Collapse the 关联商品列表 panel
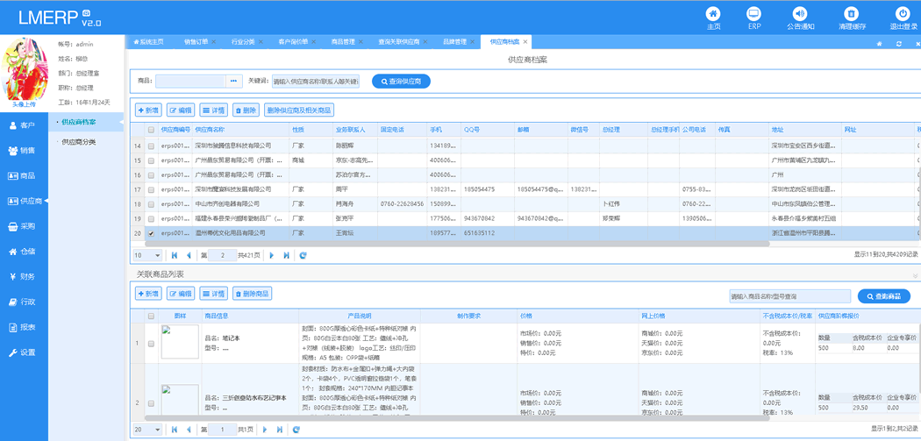 coord(915,274)
